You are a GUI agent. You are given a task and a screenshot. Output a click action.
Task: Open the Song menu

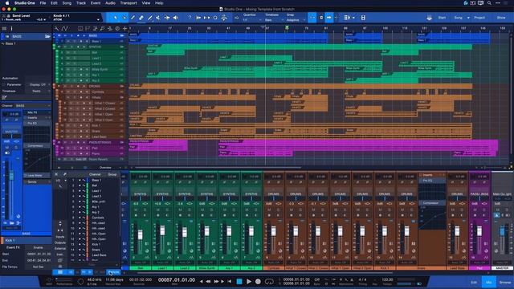(67, 3)
